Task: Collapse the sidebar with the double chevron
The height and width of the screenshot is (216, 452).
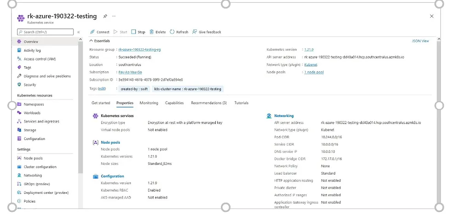Action: pyautogui.click(x=78, y=32)
